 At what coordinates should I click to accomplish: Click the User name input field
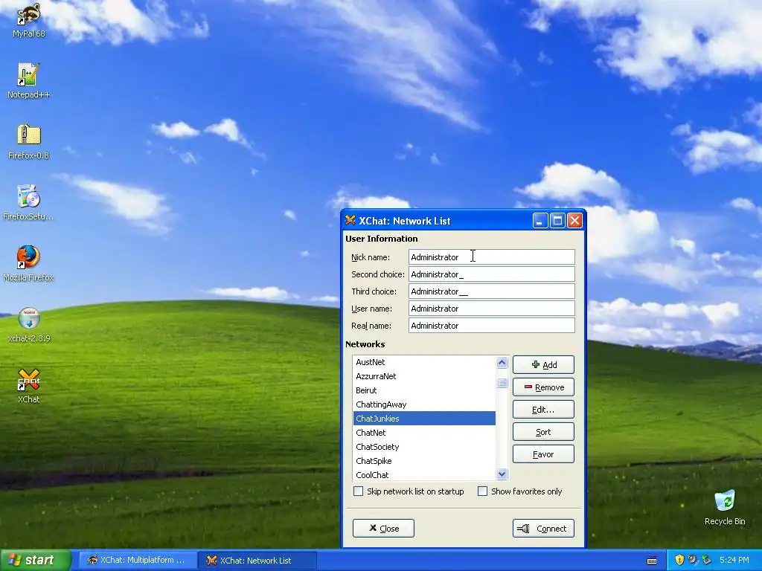[492, 309]
